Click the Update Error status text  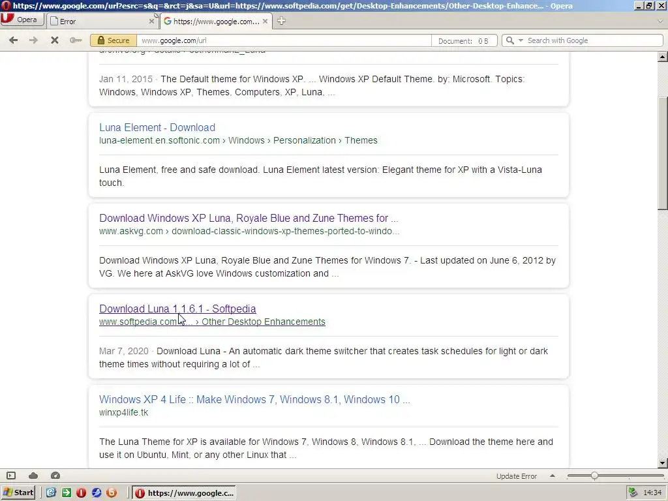[x=517, y=476]
